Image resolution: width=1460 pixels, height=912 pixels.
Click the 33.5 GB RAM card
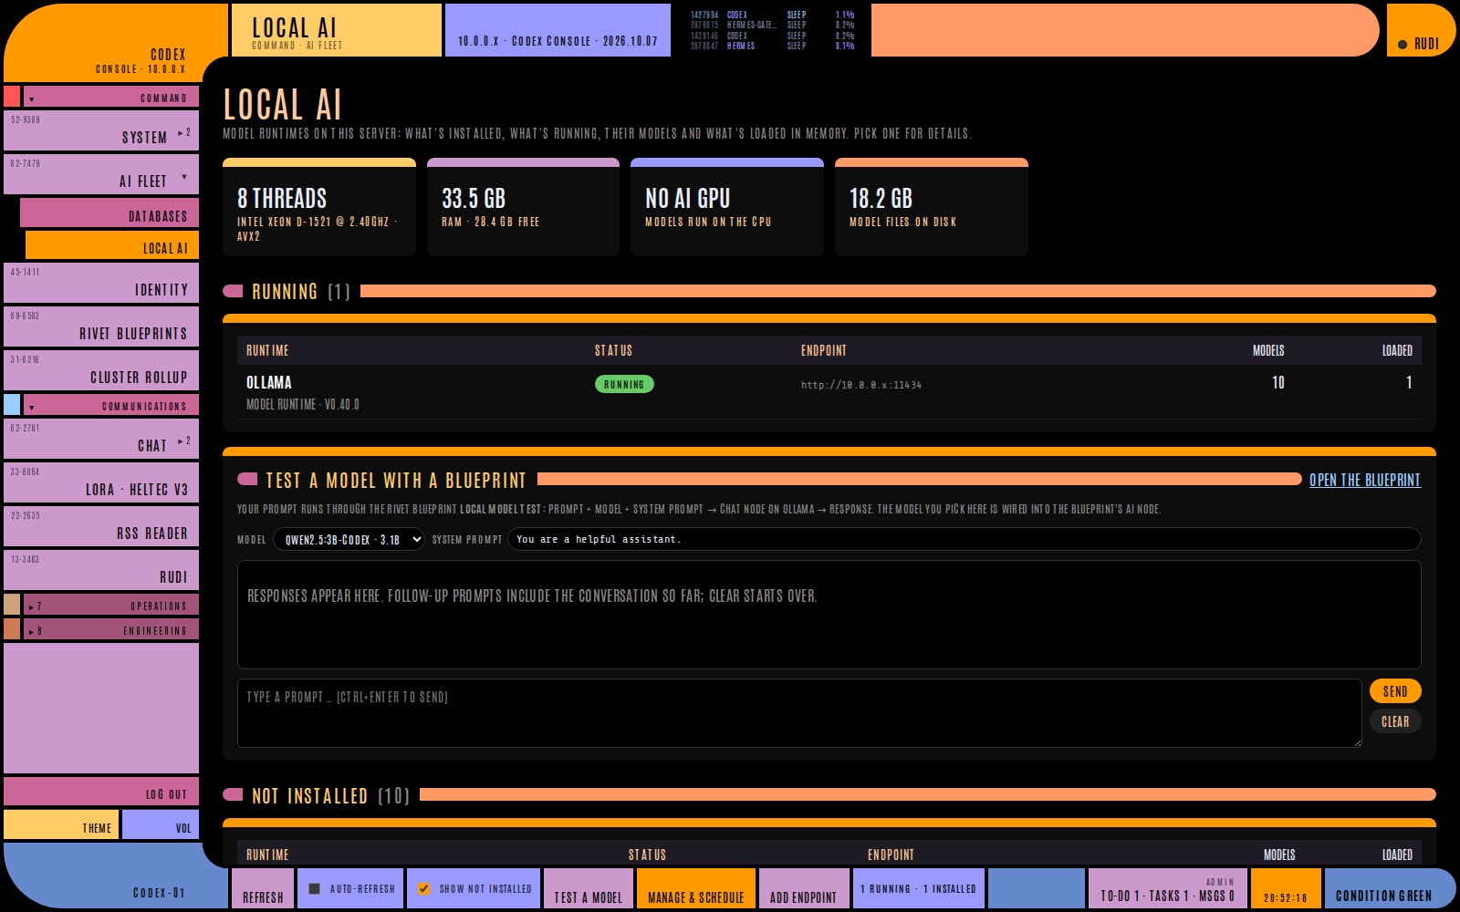pos(523,207)
